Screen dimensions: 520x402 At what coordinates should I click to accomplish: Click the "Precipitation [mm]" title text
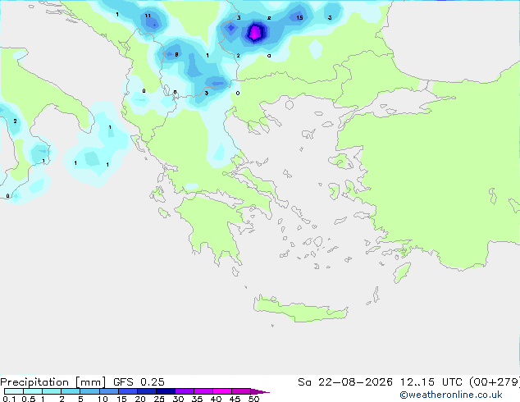tap(52, 382)
